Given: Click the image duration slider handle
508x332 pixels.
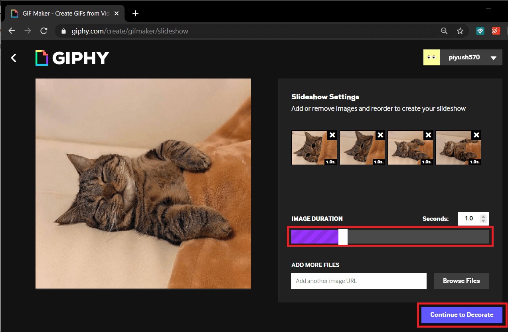Looking at the screenshot, I should pyautogui.click(x=343, y=236).
